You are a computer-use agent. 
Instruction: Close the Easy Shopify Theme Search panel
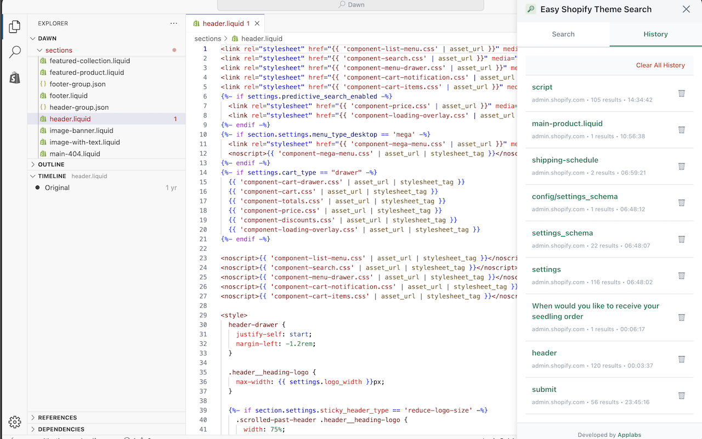click(x=686, y=9)
